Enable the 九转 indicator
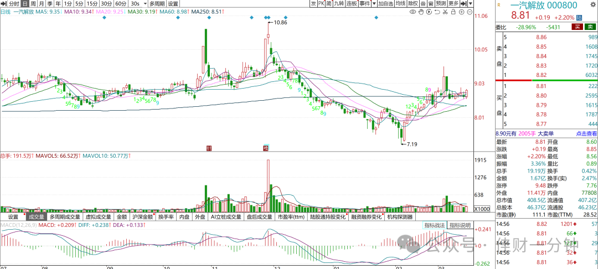598x269 pixels. click(x=339, y=3)
